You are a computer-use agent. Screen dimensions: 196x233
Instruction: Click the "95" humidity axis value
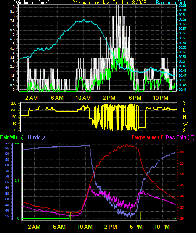click(7, 148)
